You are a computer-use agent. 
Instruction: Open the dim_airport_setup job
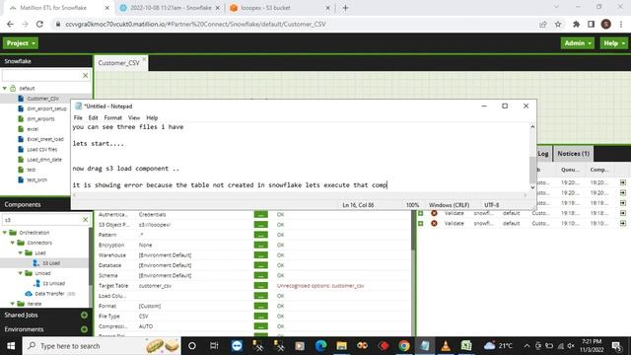pos(46,108)
